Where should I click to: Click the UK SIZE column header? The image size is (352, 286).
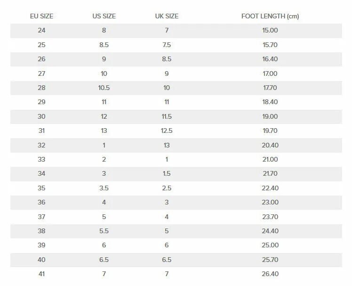pyautogui.click(x=167, y=16)
